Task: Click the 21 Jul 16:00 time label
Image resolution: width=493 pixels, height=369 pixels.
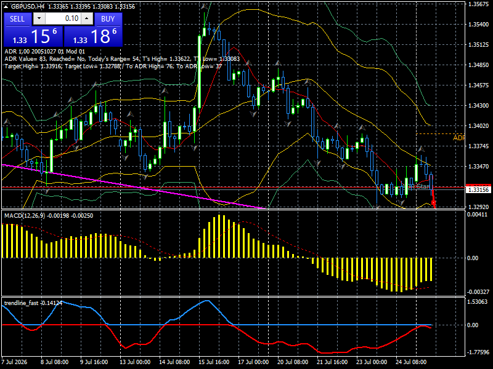Action: point(332,362)
